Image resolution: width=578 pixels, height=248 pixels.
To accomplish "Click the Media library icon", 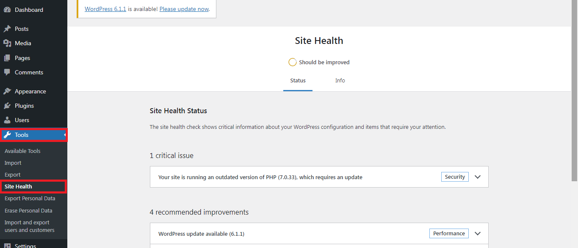I will point(7,43).
